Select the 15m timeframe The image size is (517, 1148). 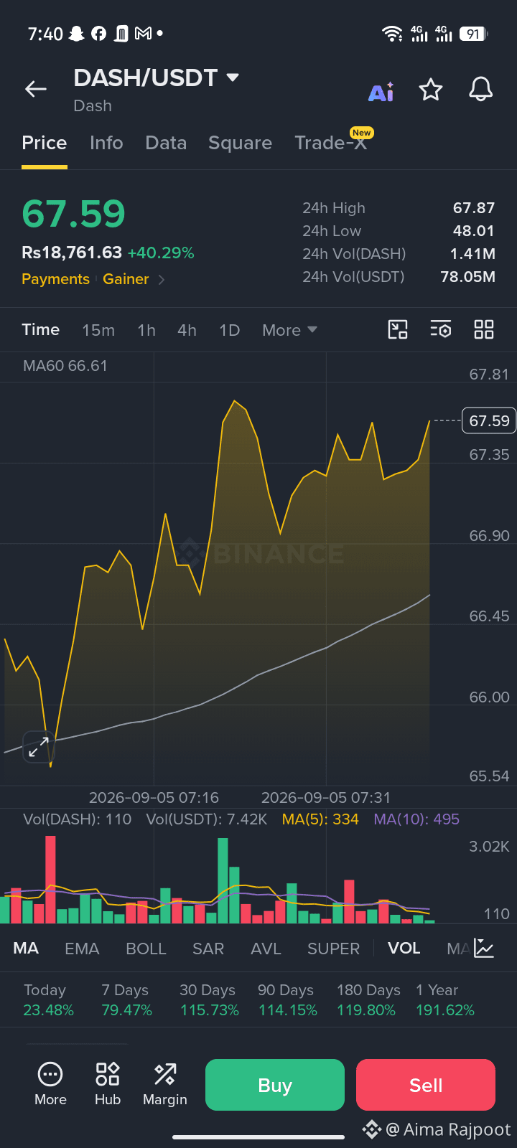coord(98,330)
